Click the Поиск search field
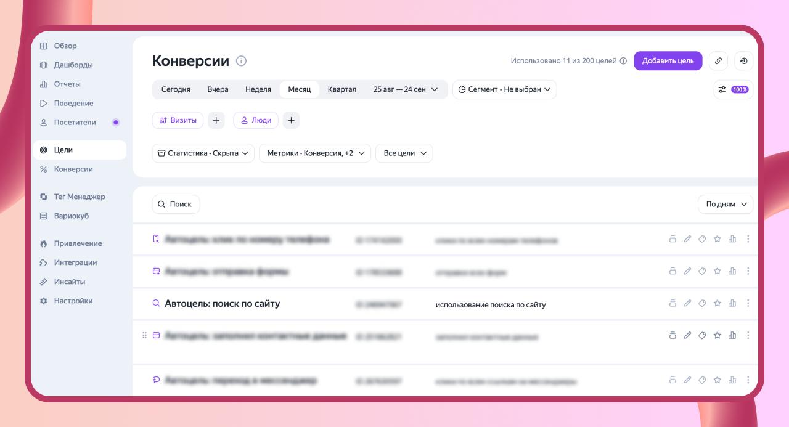The width and height of the screenshot is (789, 427). 176,204
